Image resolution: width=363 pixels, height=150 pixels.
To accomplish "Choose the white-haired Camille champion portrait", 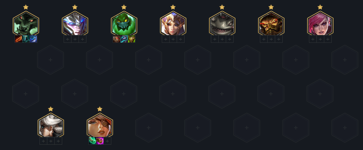I will 51,126.
